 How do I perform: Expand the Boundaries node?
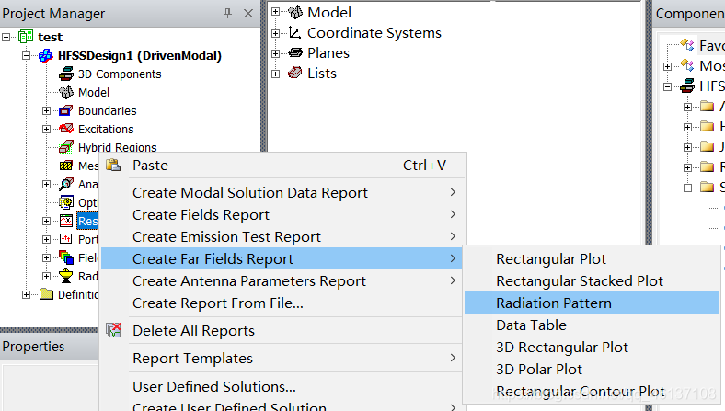[46, 111]
